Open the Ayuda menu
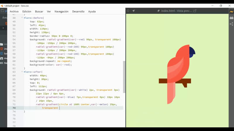Screen dimensions: 234x131 (92, 11)
